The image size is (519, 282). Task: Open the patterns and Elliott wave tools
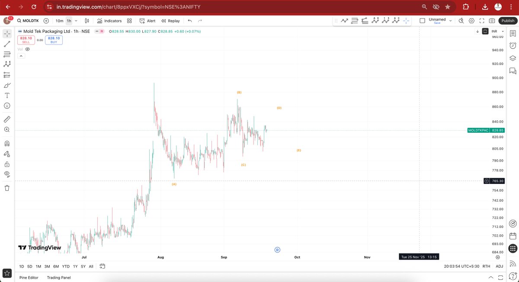(x=7, y=64)
